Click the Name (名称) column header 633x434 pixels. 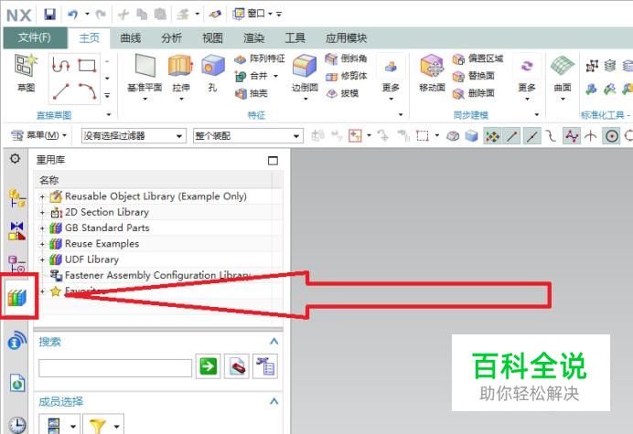point(154,180)
